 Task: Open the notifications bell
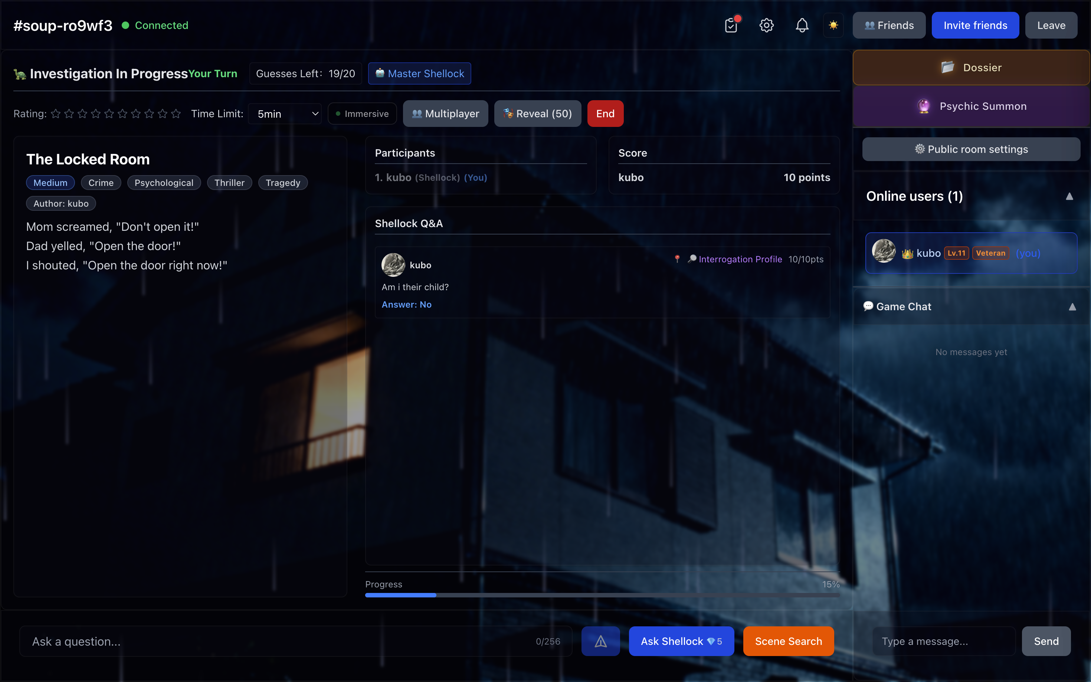pyautogui.click(x=802, y=25)
